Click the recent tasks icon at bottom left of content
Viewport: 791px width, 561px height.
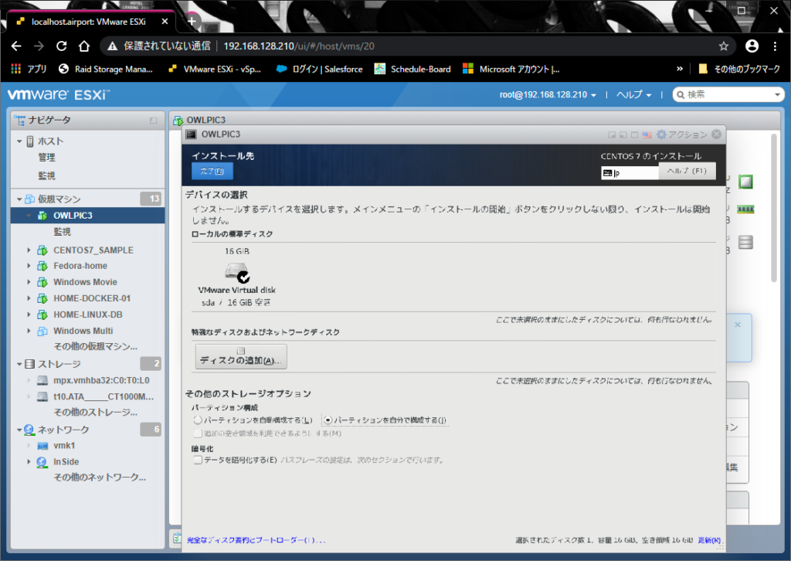click(x=177, y=539)
